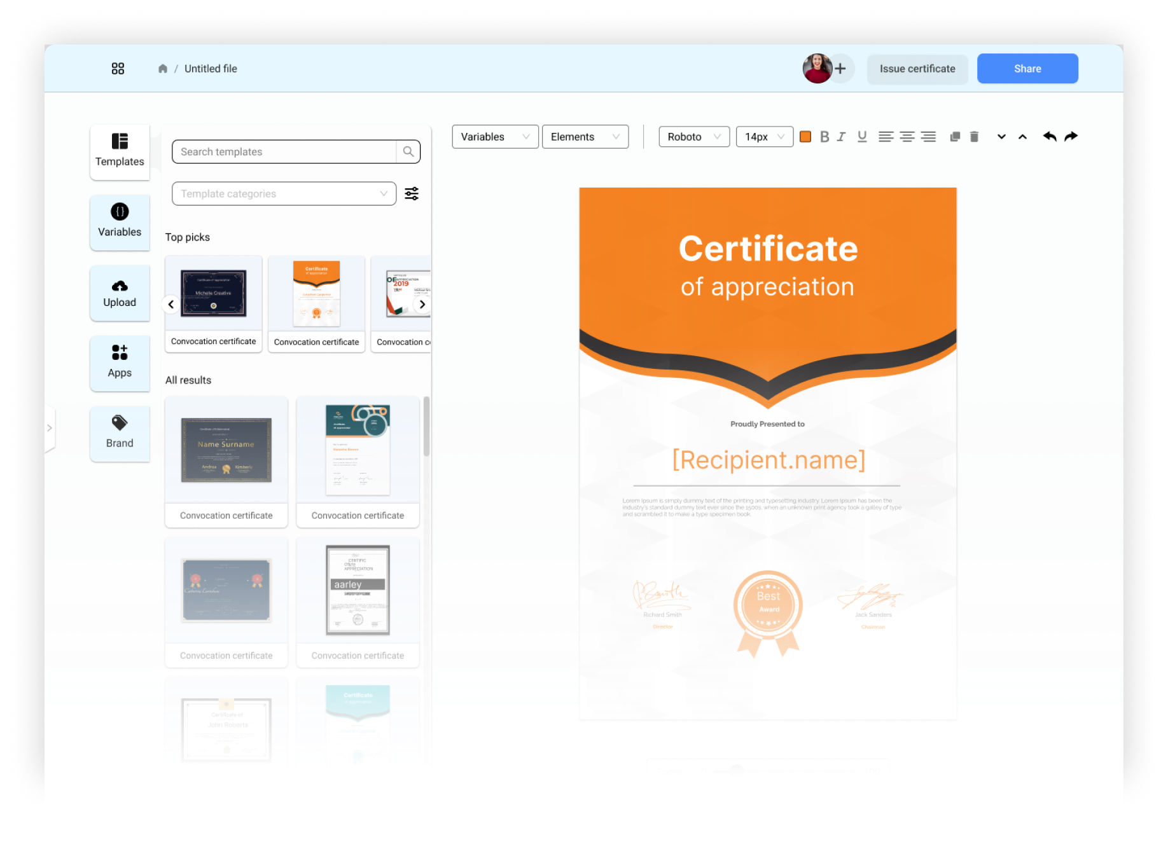Click the search magnifier icon
This screenshot has width=1168, height=856.
click(408, 151)
